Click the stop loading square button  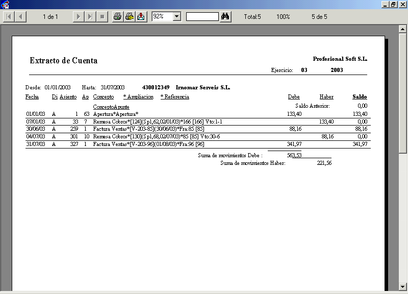click(x=102, y=17)
